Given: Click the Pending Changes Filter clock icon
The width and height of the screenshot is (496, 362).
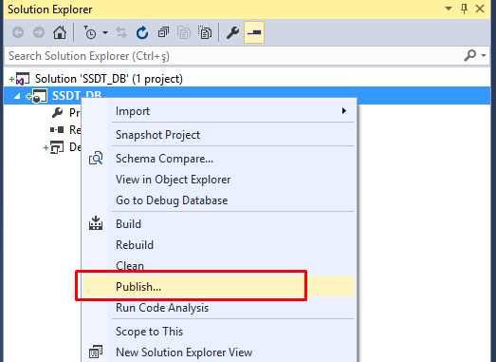Looking at the screenshot, I should [x=90, y=32].
